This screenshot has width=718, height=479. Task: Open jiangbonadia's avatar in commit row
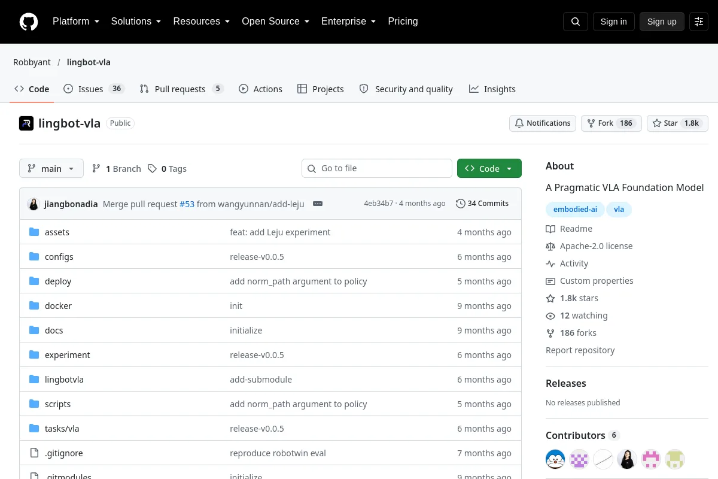point(34,204)
